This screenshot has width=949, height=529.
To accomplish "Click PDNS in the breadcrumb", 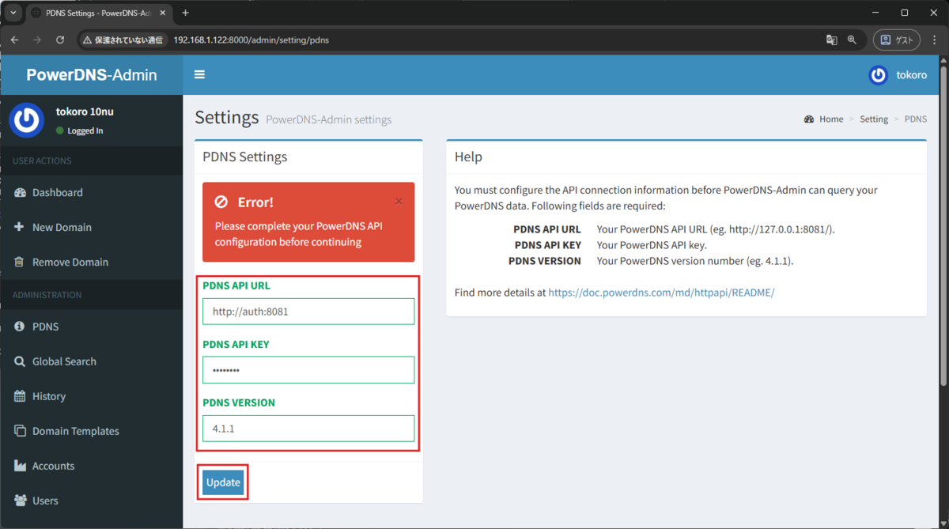I will coord(916,119).
